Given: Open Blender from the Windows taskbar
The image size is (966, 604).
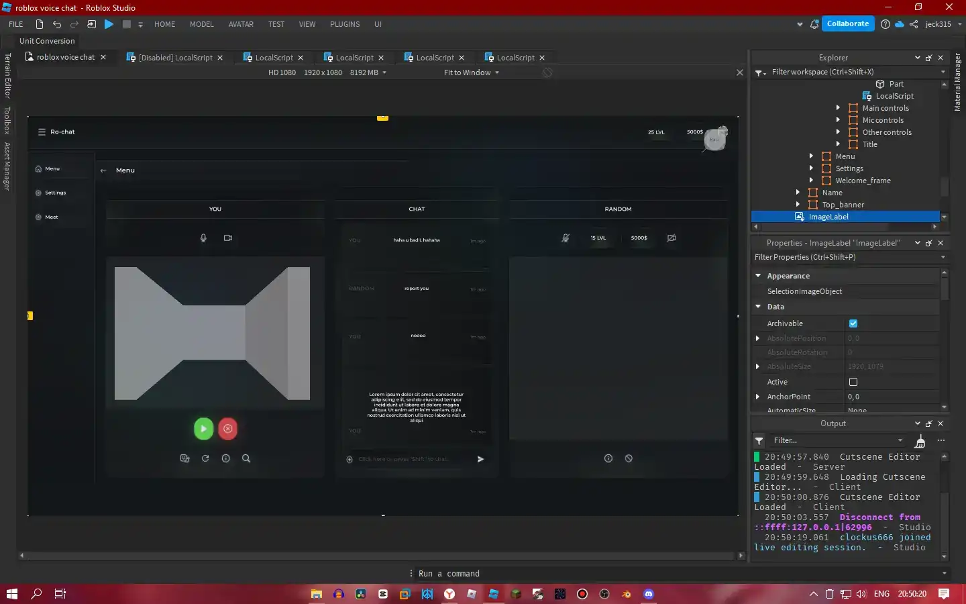Looking at the screenshot, I should click(x=627, y=594).
